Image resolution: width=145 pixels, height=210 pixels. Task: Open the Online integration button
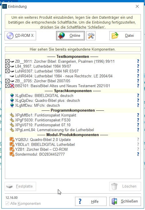[x=70, y=36]
